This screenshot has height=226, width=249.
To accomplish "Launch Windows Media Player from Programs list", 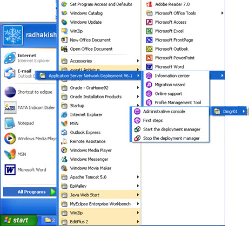I will click(x=100, y=150).
